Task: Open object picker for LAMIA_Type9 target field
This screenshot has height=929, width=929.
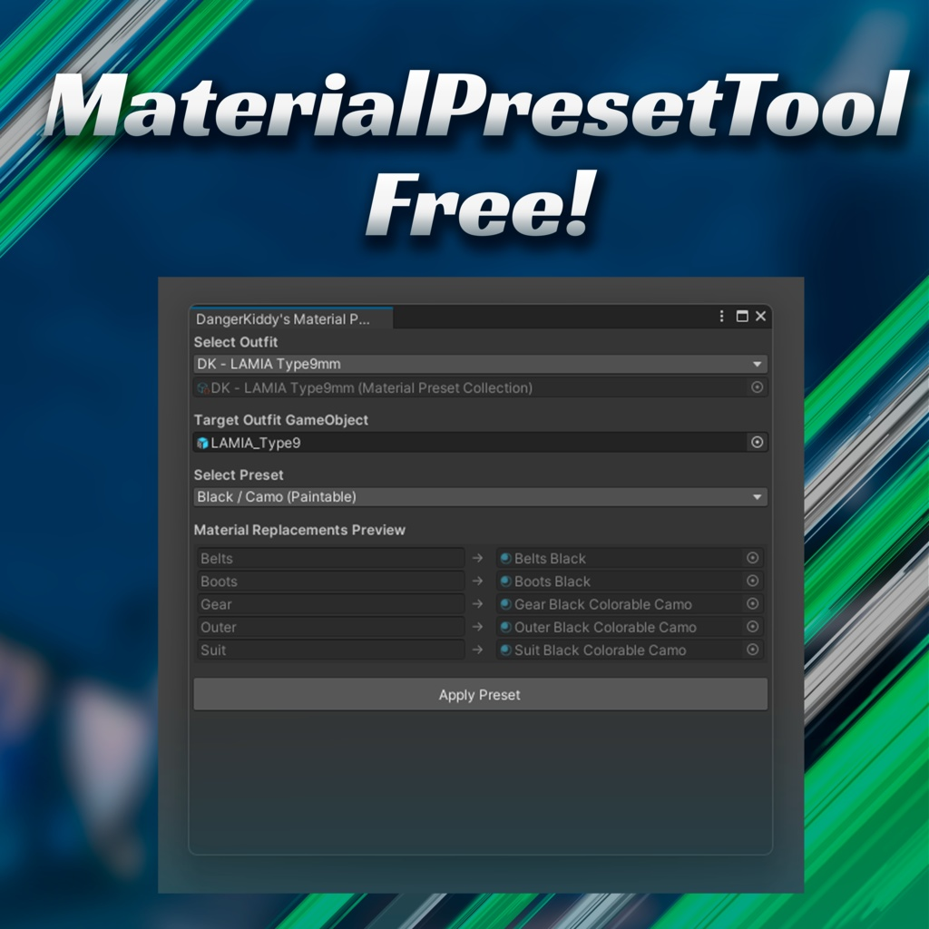Action: pyautogui.click(x=757, y=443)
